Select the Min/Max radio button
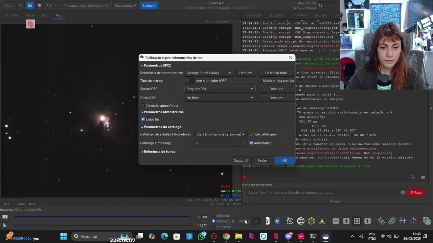This screenshot has height=243, width=433. (x=213, y=216)
